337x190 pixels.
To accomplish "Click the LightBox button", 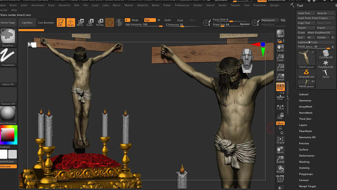I will (x=27, y=23).
